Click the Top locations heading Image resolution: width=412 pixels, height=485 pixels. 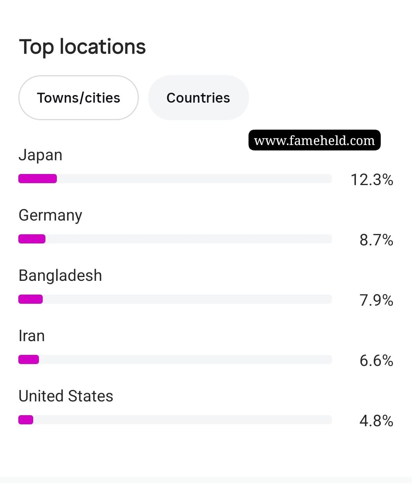pyautogui.click(x=82, y=47)
